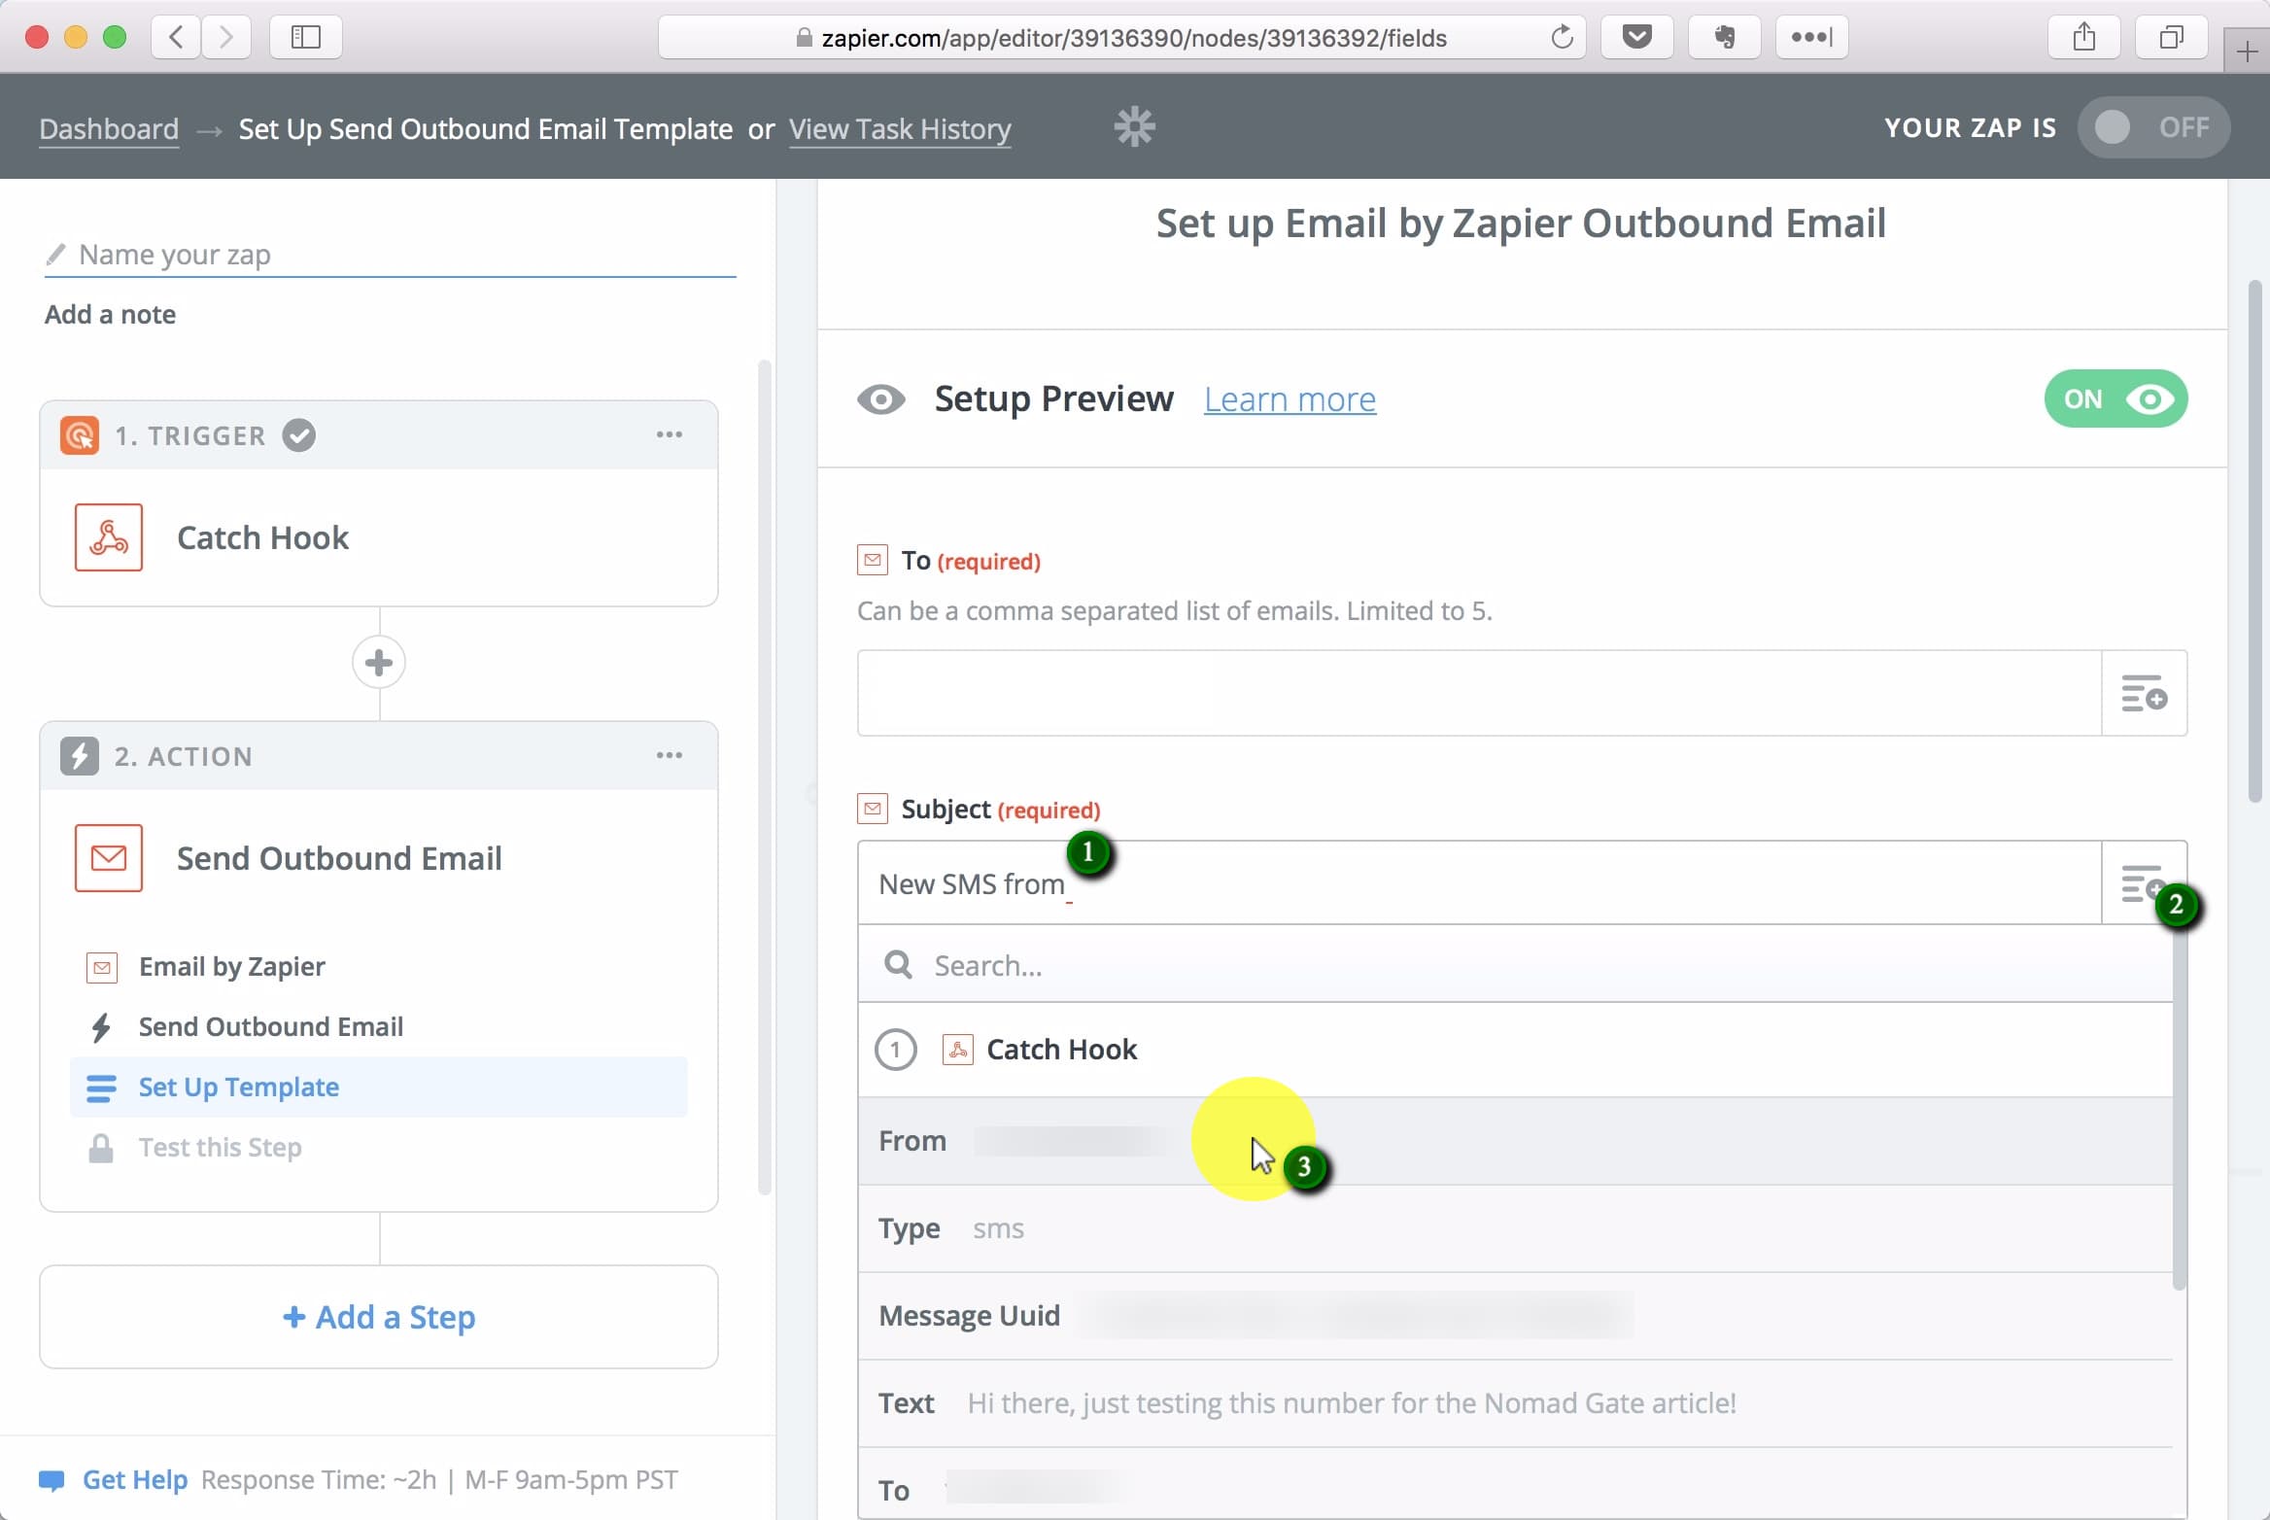Turn the zap ON/OFF switch
The width and height of the screenshot is (2270, 1520).
tap(2153, 127)
